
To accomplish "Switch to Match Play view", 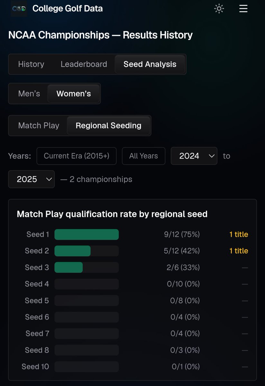I will 39,125.
